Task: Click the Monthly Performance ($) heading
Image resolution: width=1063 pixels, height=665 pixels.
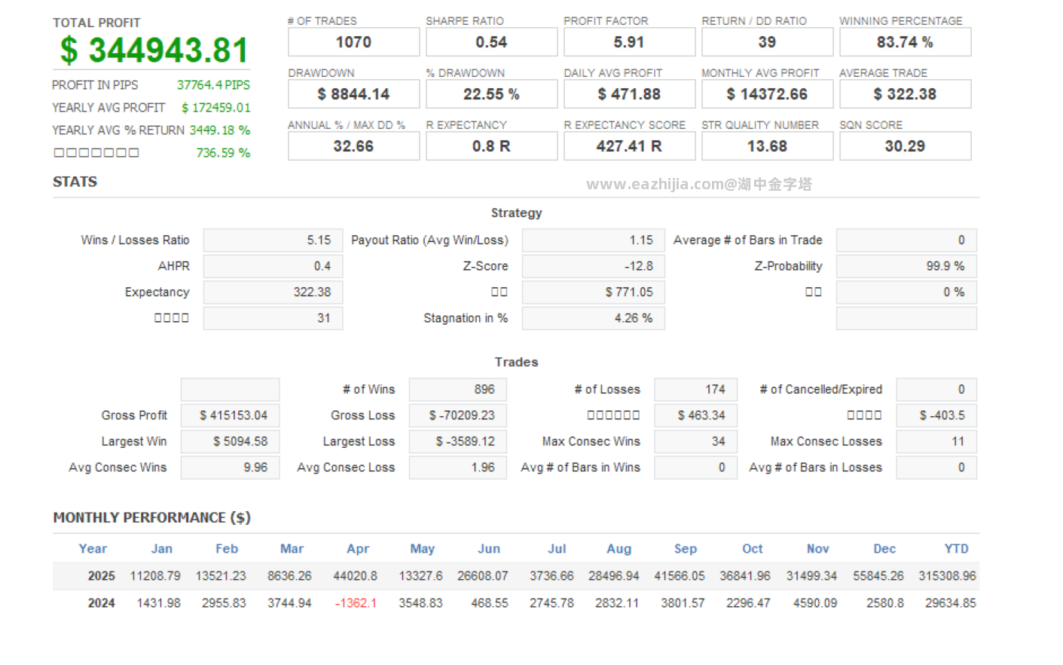Action: pos(151,518)
